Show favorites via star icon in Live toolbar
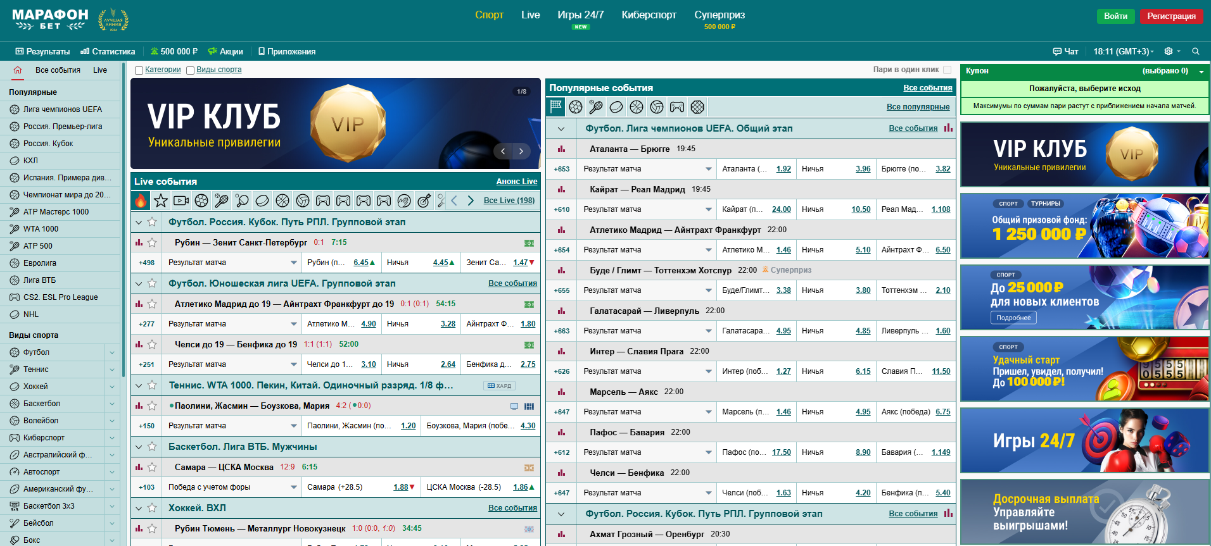This screenshot has height=546, width=1211. click(x=161, y=201)
